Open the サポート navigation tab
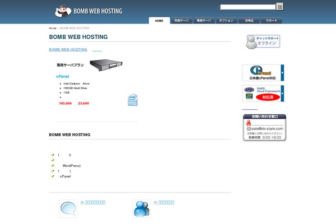 tap(272, 21)
